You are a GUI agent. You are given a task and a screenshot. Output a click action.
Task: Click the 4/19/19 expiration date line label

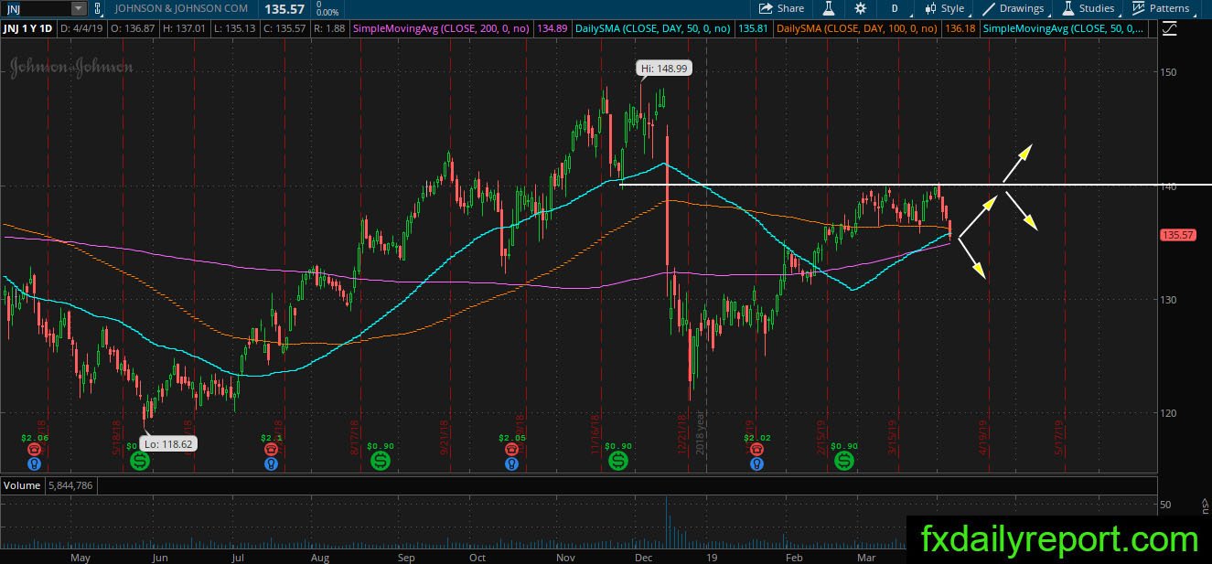point(983,438)
